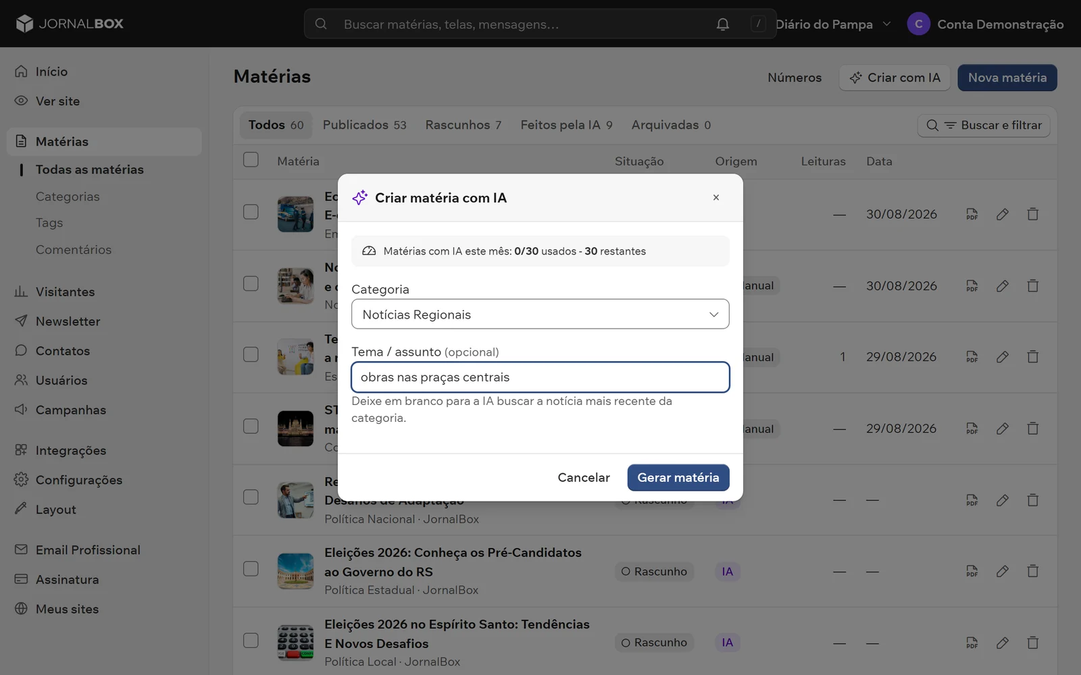Screen dimensions: 1081x675
Task: Close the Criar matéria com IA dialog
Action: [x=715, y=198]
